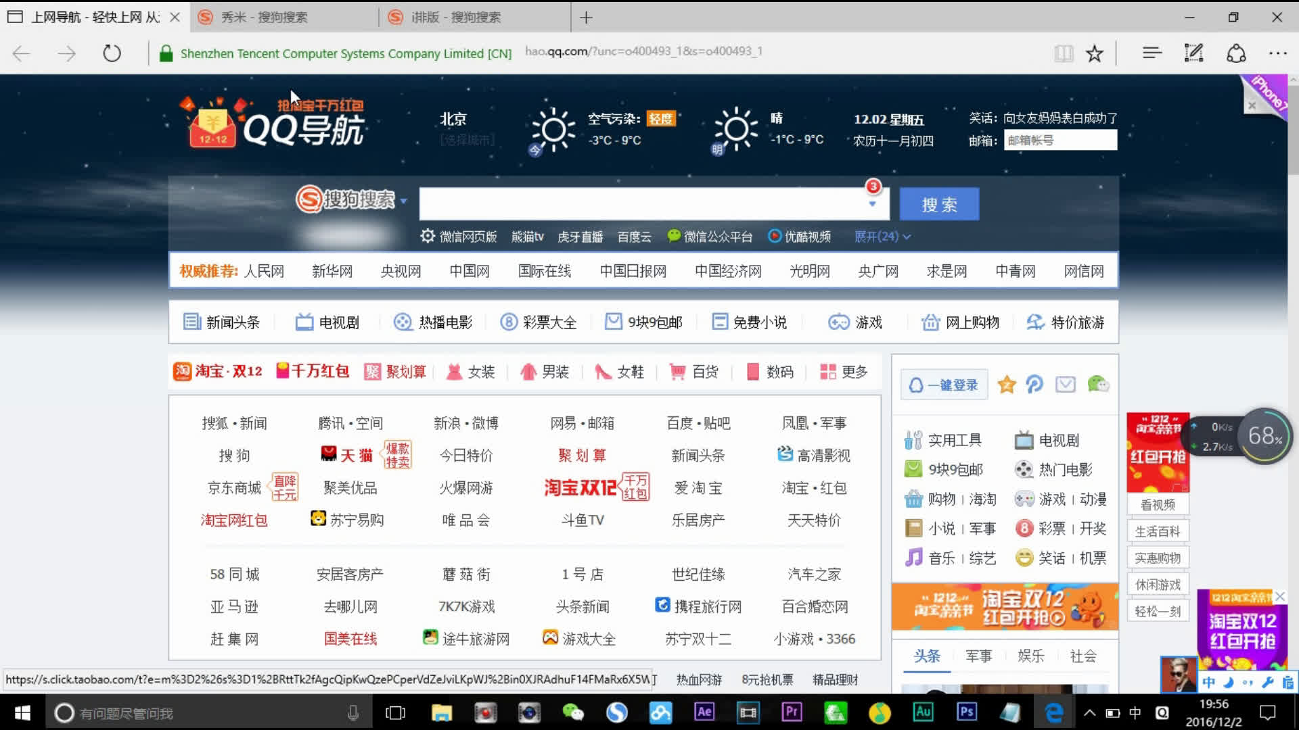Open the 人民网 link
The width and height of the screenshot is (1299, 730).
click(264, 271)
